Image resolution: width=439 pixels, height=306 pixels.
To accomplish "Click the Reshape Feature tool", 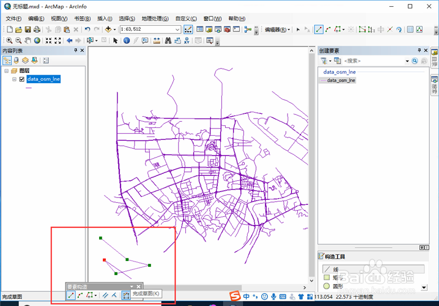I will click(x=371, y=29).
